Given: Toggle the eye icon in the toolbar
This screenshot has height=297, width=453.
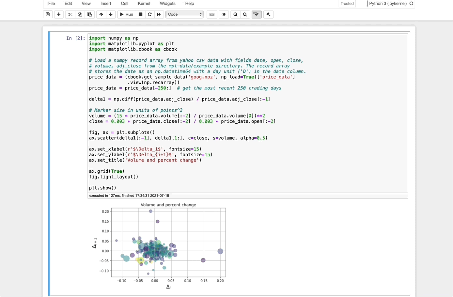Looking at the screenshot, I should [224, 14].
